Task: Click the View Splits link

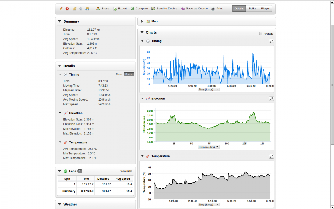Action: click(126, 171)
